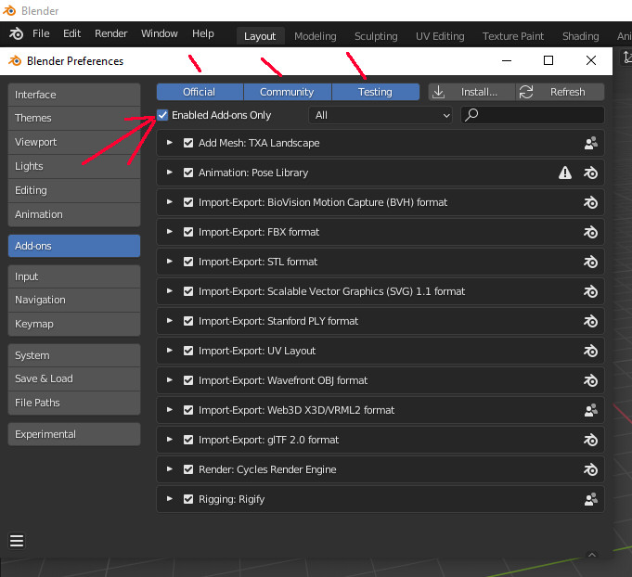Click Blender logo icon on Stanford PLY row
The image size is (632, 577).
tap(591, 322)
